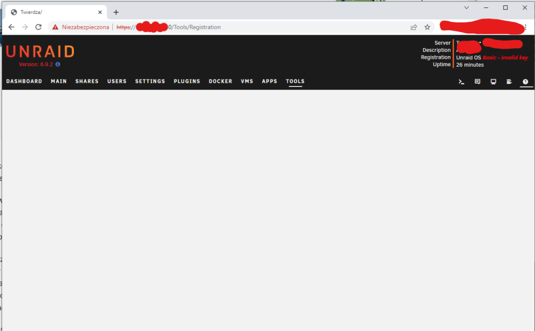The image size is (535, 331).
Task: Toggle the help question mark icon
Action: (525, 82)
